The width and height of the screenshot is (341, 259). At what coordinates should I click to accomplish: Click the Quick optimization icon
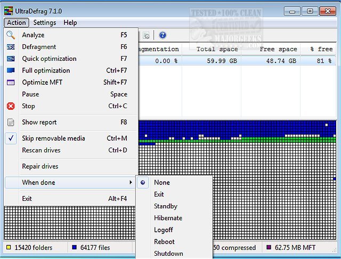tap(11, 59)
